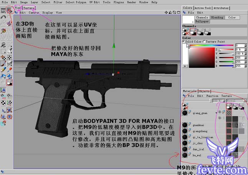This screenshot has width=248, height=175.
Task: Click the Blending button
Action: 217,17
